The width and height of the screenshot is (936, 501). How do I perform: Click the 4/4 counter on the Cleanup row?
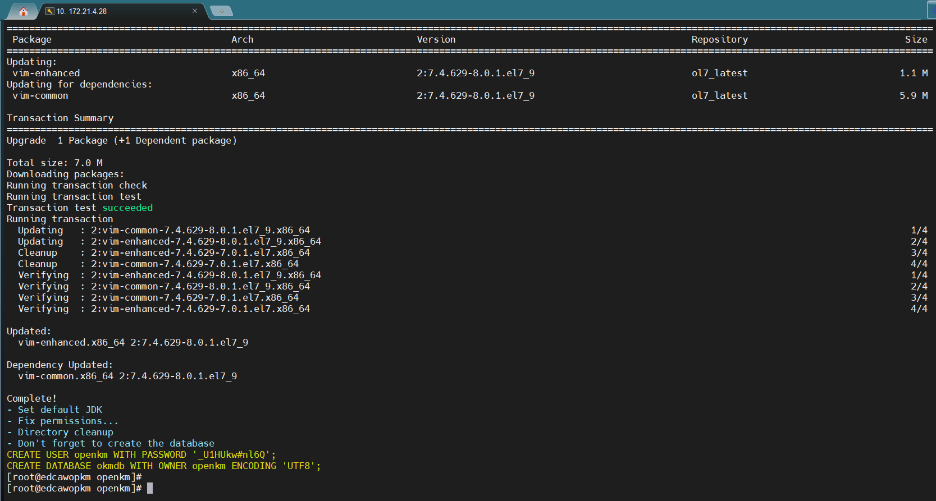(919, 264)
